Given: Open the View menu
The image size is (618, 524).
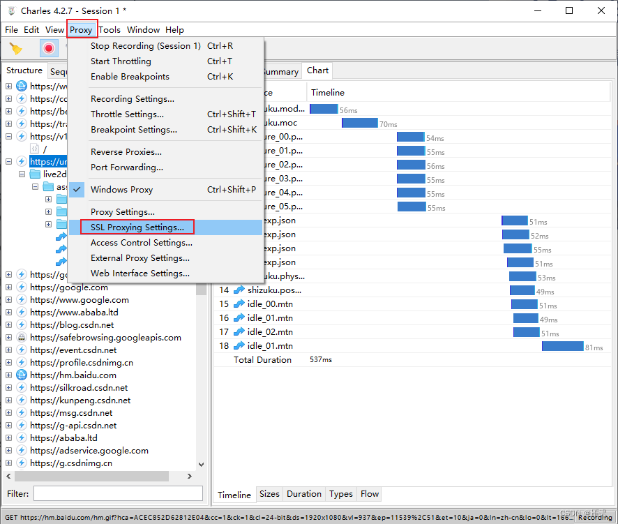Looking at the screenshot, I should 54,30.
